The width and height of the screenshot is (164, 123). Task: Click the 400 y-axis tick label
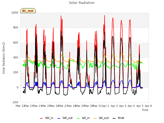(x=16, y=57)
